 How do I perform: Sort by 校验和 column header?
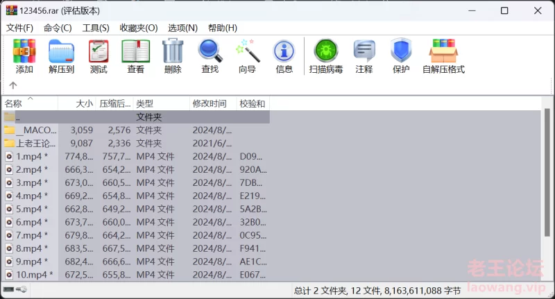pyautogui.click(x=253, y=103)
